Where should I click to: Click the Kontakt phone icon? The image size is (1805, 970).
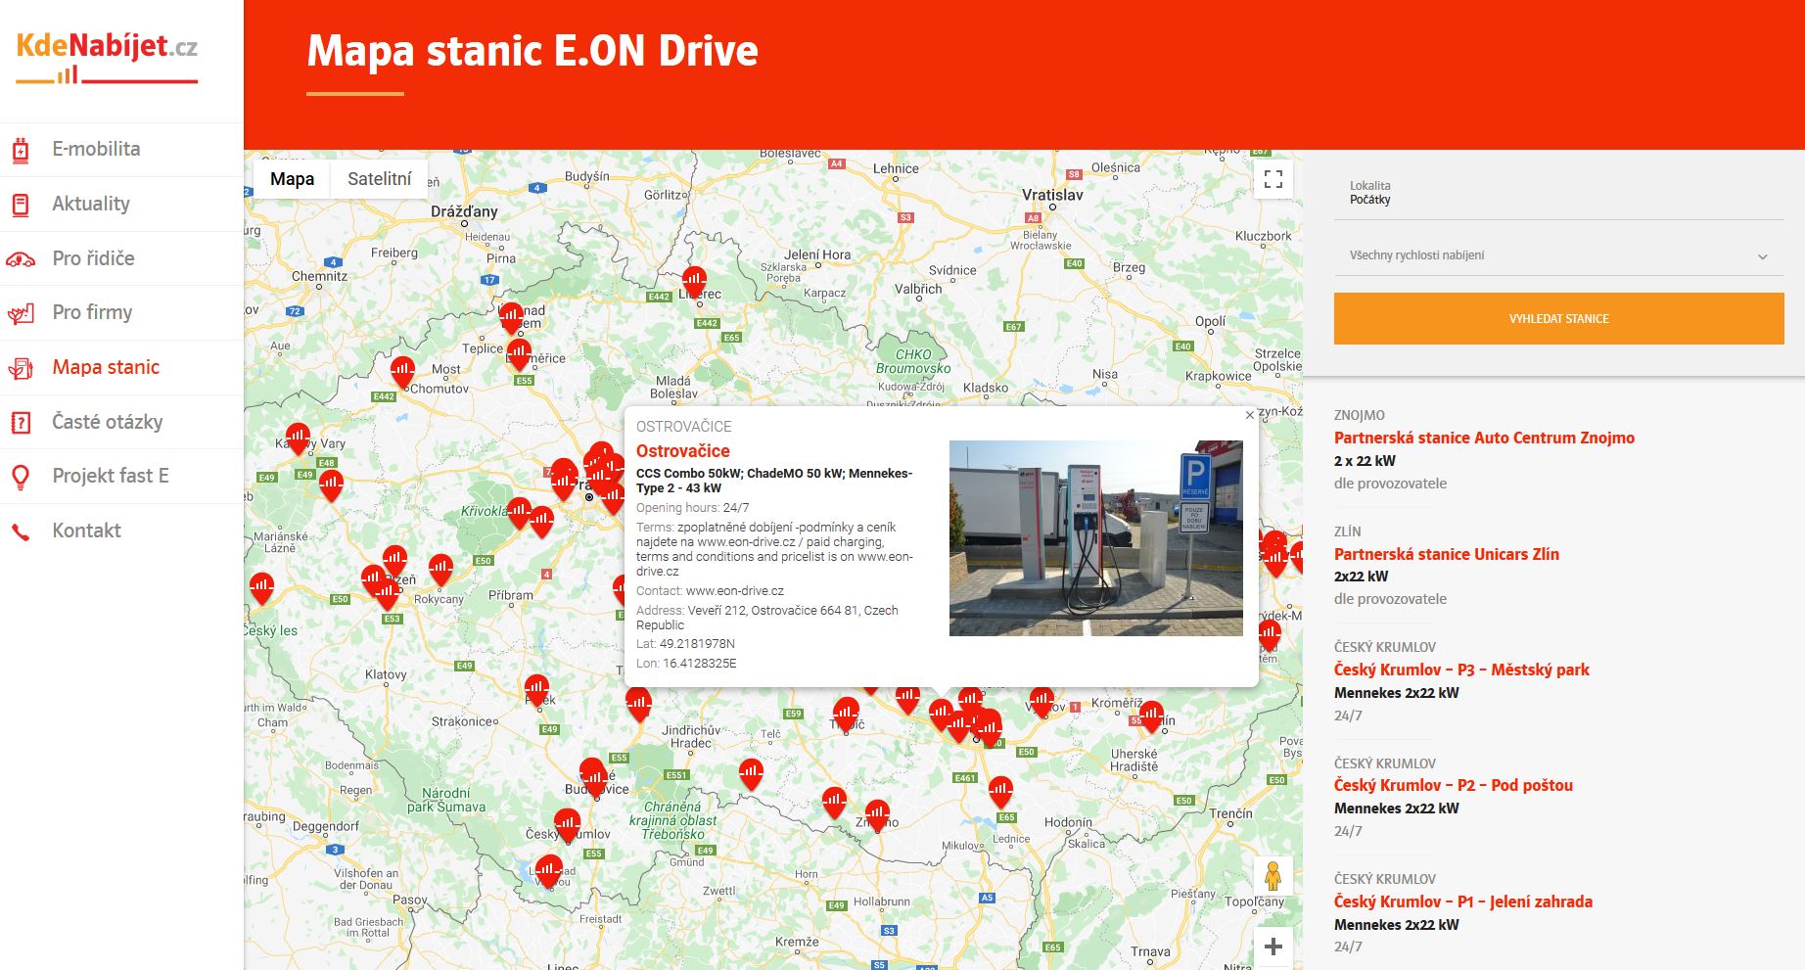[21, 531]
